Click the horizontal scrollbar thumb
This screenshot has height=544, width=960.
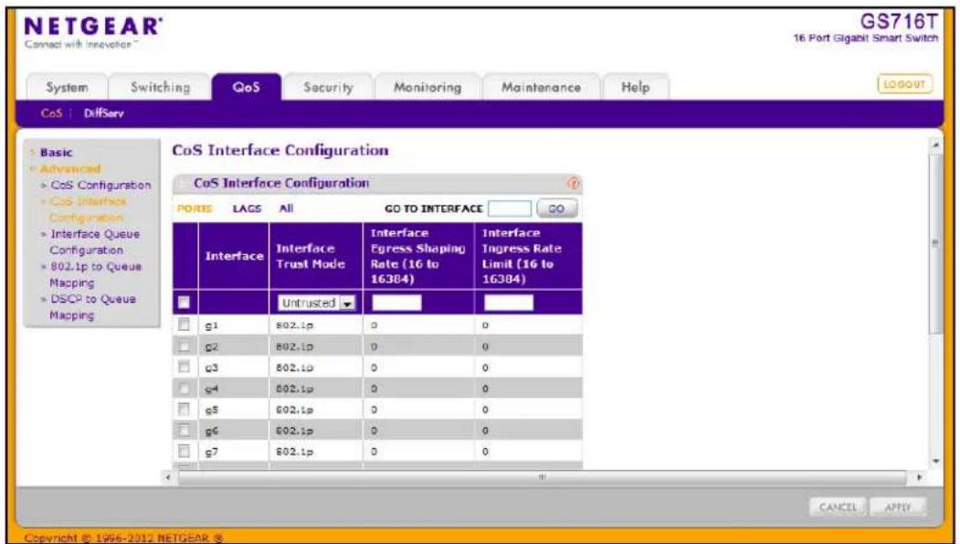point(542,476)
